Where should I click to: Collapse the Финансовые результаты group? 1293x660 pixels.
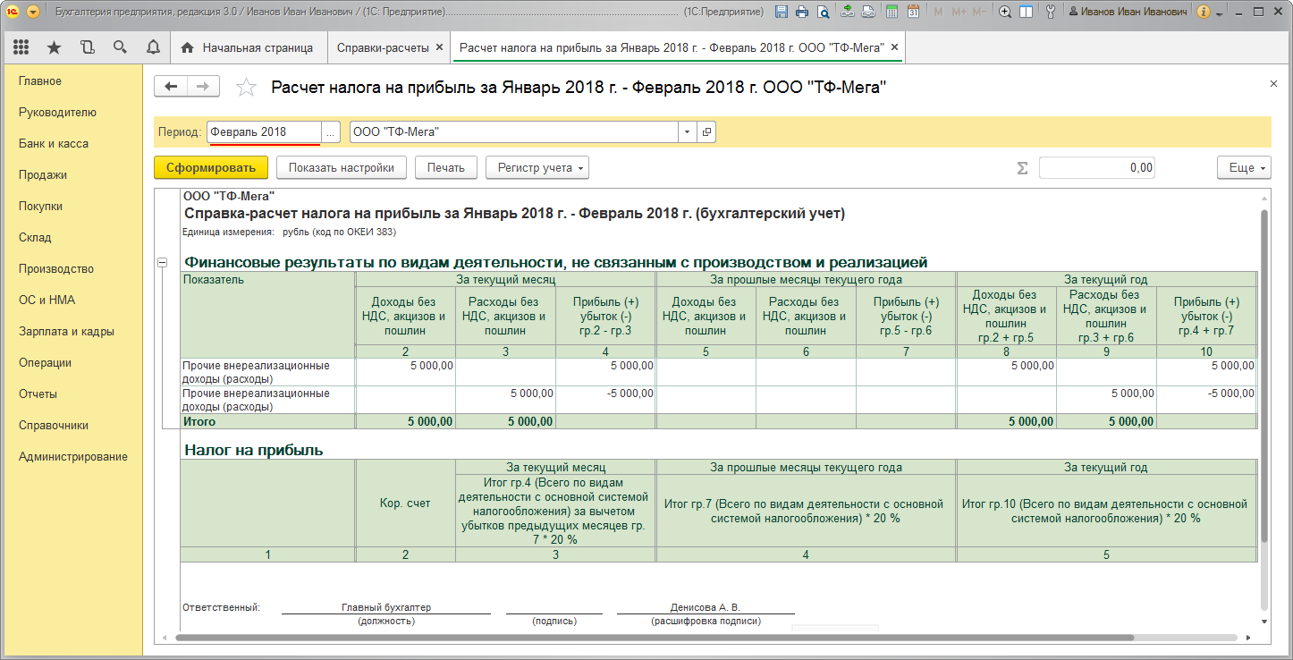click(162, 263)
